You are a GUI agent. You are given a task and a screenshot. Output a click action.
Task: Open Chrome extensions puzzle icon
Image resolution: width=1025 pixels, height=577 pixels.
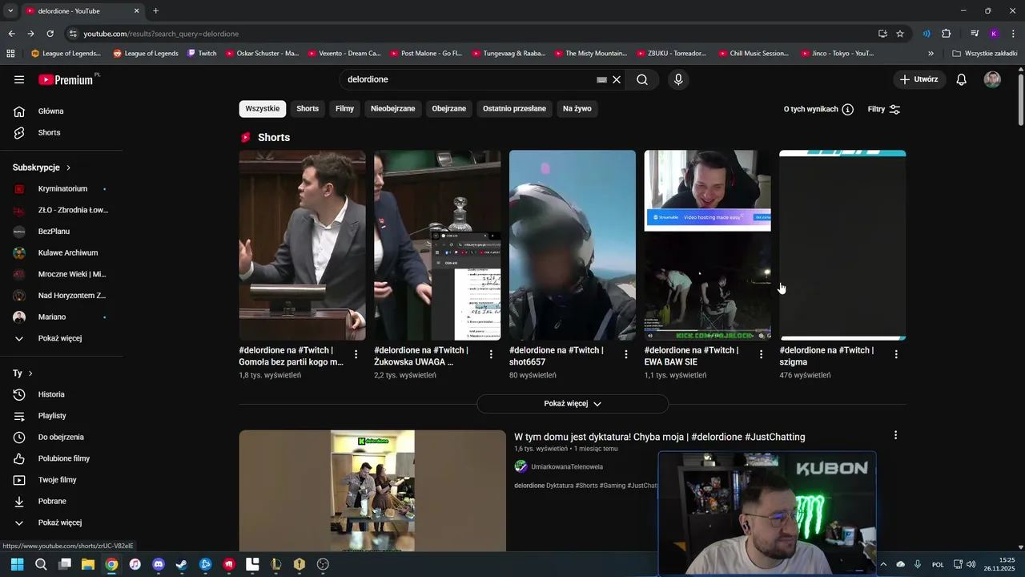[946, 34]
